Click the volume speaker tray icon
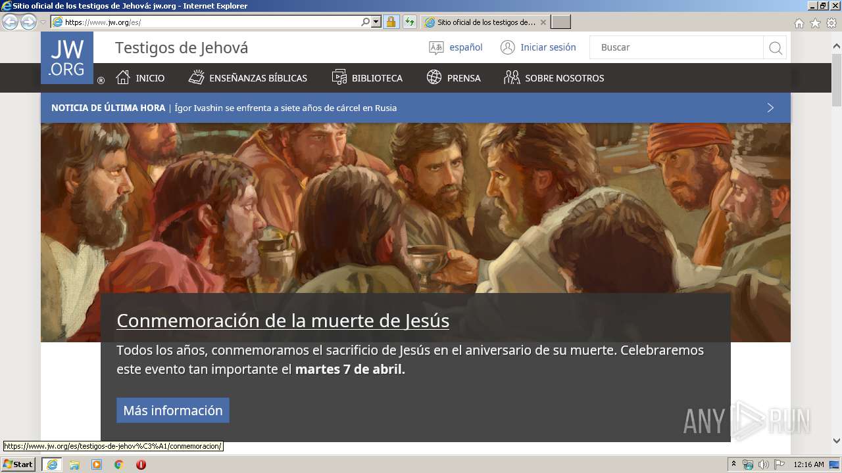This screenshot has height=473, width=842. point(764,464)
